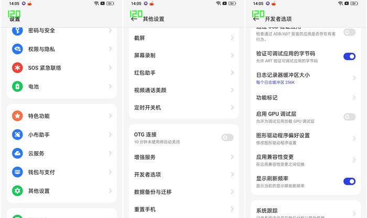The image size is (367, 218).
Task: Open 图形驱动程序偏好设置 arrow
Action: (x=354, y=139)
